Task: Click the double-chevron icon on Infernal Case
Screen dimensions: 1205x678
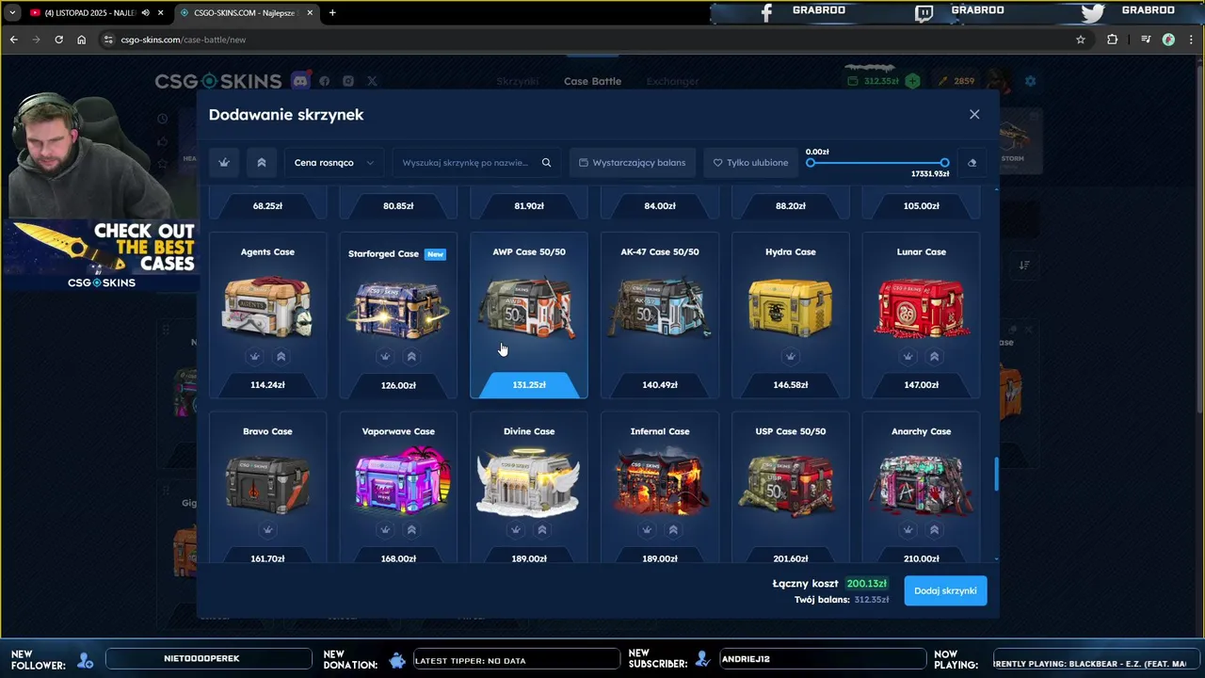Action: point(673,529)
